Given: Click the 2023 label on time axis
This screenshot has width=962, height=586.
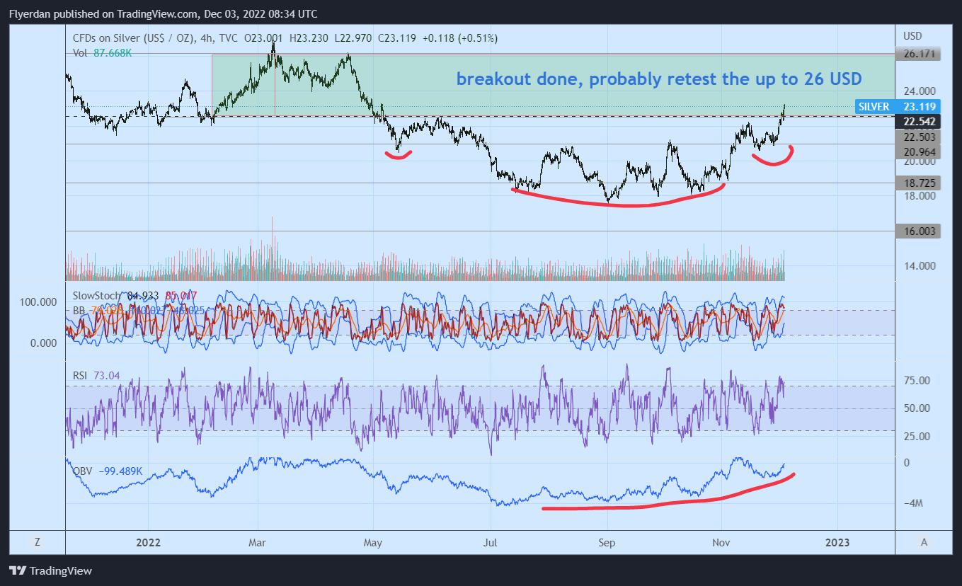Looking at the screenshot, I should (x=838, y=543).
